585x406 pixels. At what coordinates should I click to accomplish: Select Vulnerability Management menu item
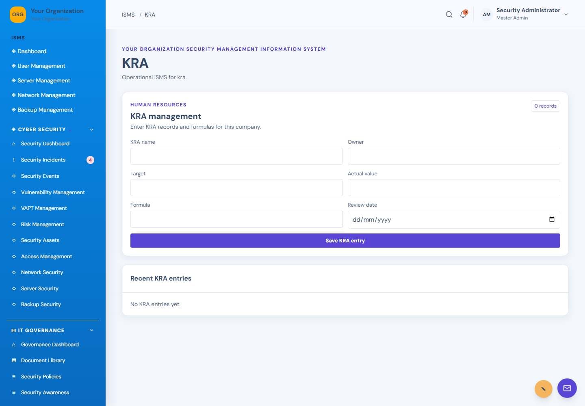pyautogui.click(x=53, y=192)
